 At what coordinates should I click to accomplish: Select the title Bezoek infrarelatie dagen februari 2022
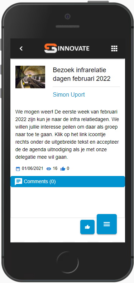[82, 74]
